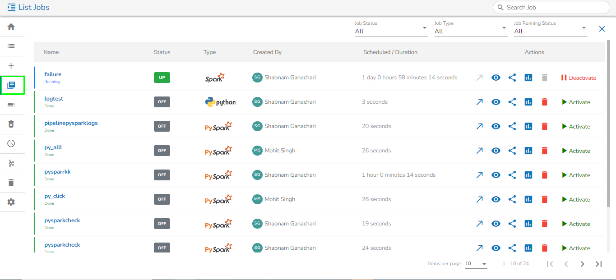Viewport: 616px width, 280px height.
Task: Delete the pipelinepysparklogs job
Action: (545, 126)
